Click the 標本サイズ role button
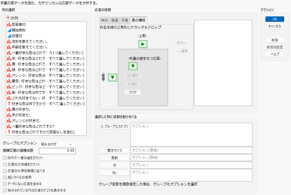Image resolution: width=291 pixels, height=195 pixels. (115, 151)
